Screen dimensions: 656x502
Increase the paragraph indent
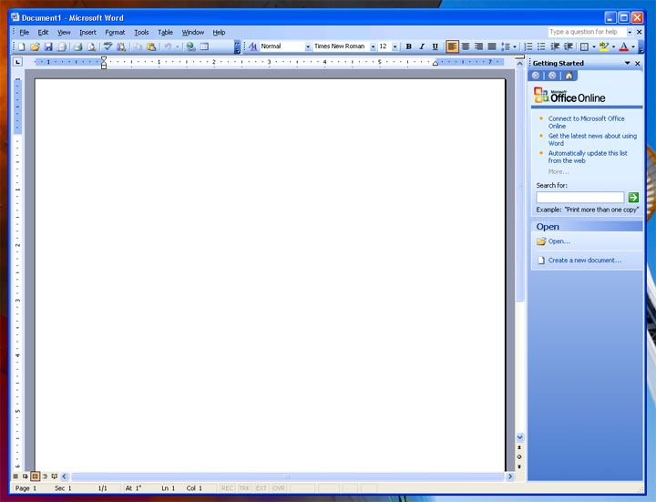pos(569,46)
